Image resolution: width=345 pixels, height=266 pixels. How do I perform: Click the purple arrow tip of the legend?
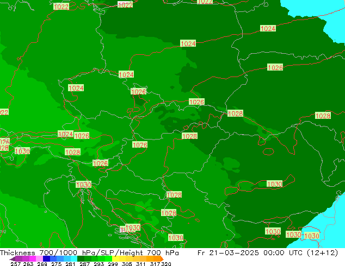(x=12, y=259)
